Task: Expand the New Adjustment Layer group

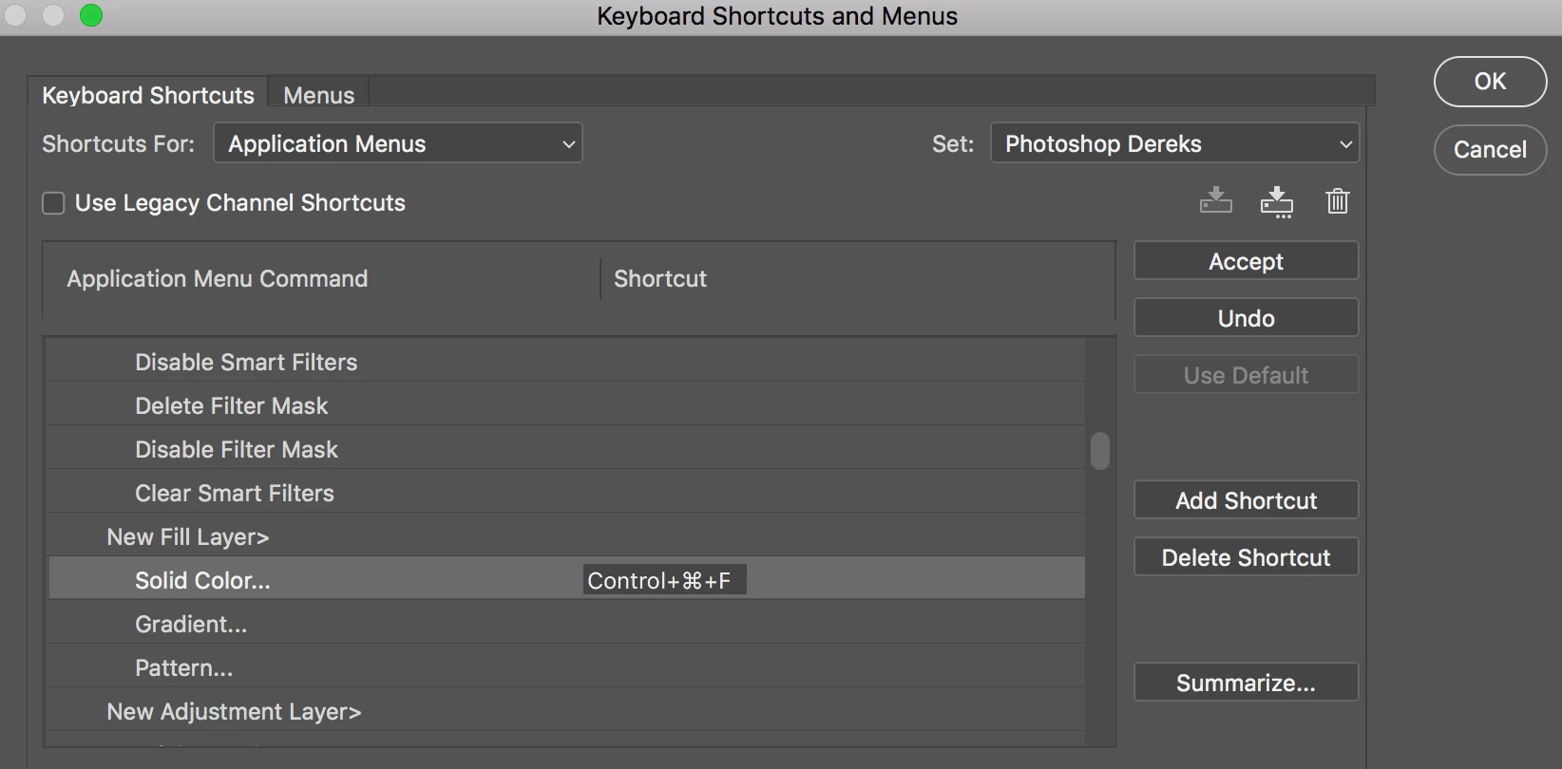Action: [234, 712]
